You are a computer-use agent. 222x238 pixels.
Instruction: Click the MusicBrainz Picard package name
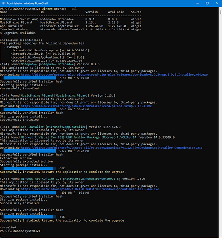coord(37,96)
